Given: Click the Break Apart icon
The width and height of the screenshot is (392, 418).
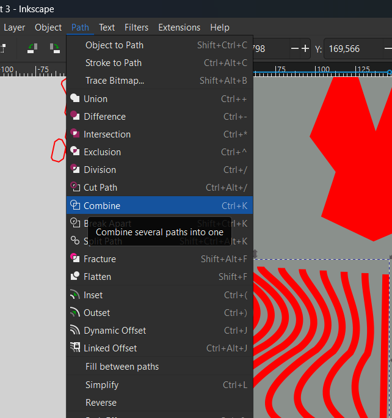Looking at the screenshot, I should point(75,223).
